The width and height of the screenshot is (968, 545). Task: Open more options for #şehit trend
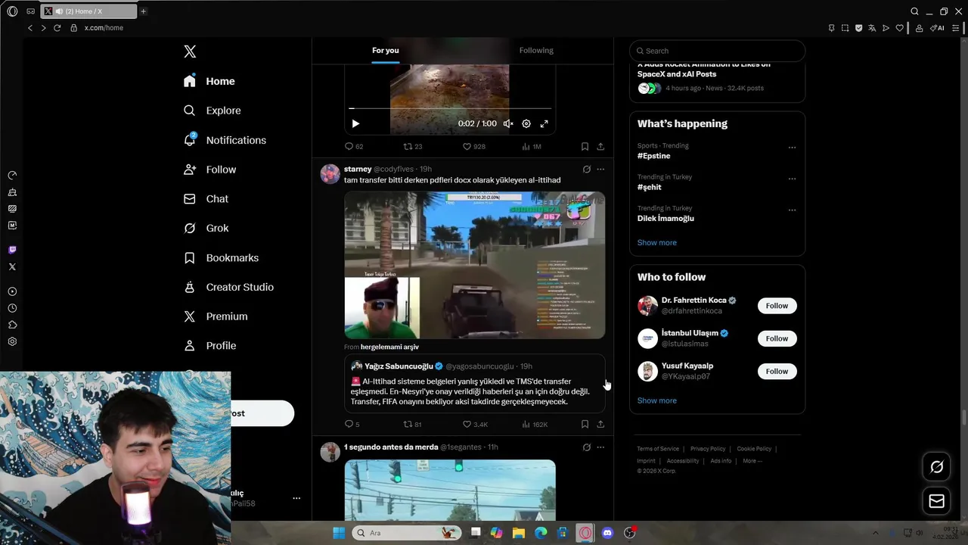(792, 179)
